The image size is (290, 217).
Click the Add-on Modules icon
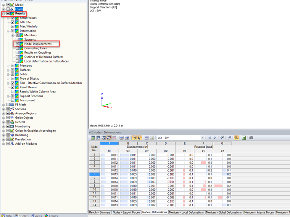coord(12,144)
